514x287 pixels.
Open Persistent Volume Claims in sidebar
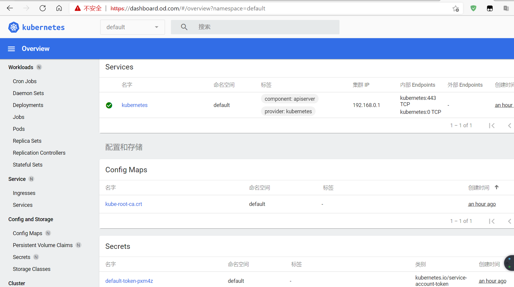43,245
